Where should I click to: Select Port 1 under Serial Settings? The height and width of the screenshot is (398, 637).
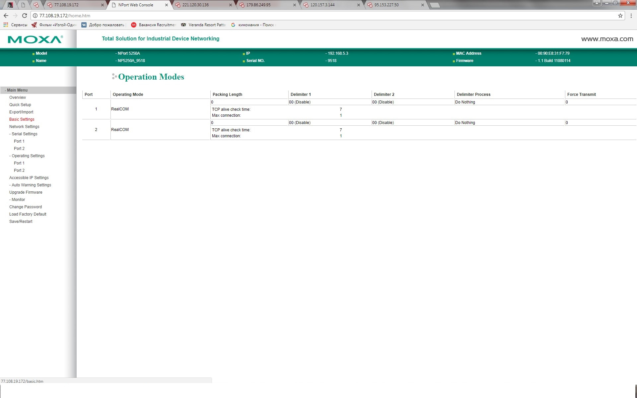tap(19, 141)
